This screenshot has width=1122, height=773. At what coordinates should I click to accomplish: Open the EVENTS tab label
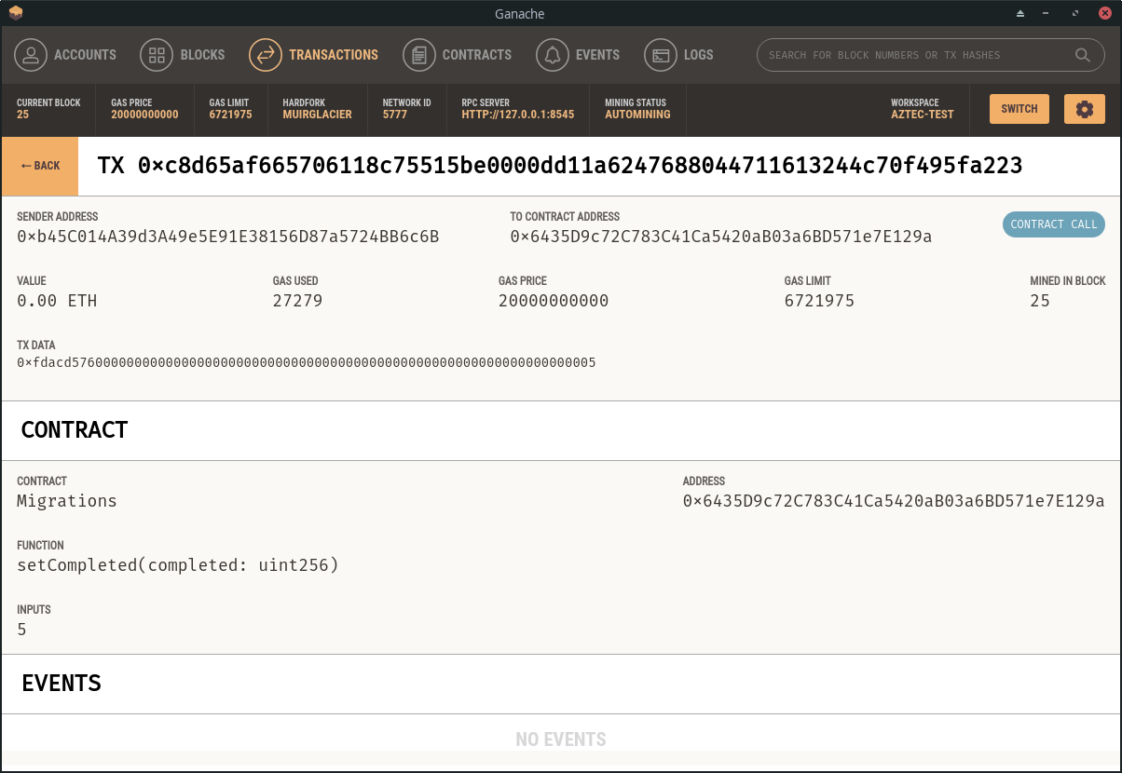click(597, 55)
